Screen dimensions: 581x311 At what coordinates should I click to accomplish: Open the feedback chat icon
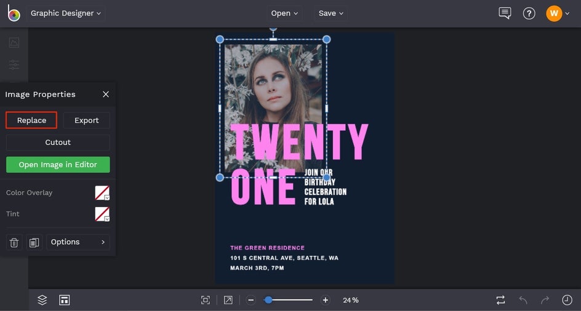pyautogui.click(x=505, y=14)
